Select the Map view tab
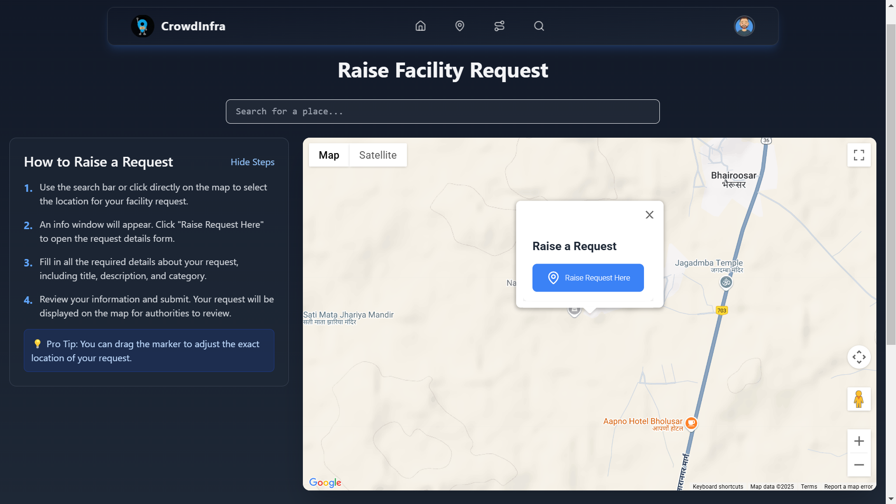This screenshot has height=504, width=896. tap(329, 155)
